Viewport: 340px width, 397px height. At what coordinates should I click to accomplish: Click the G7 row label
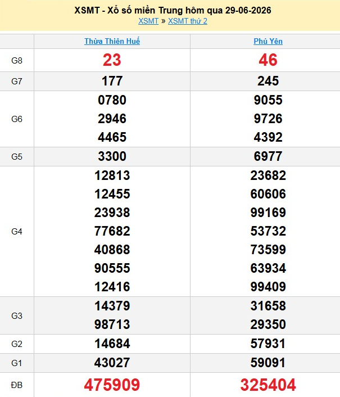17,82
